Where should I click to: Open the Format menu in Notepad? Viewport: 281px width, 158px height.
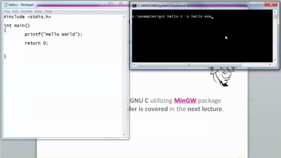click(26, 11)
